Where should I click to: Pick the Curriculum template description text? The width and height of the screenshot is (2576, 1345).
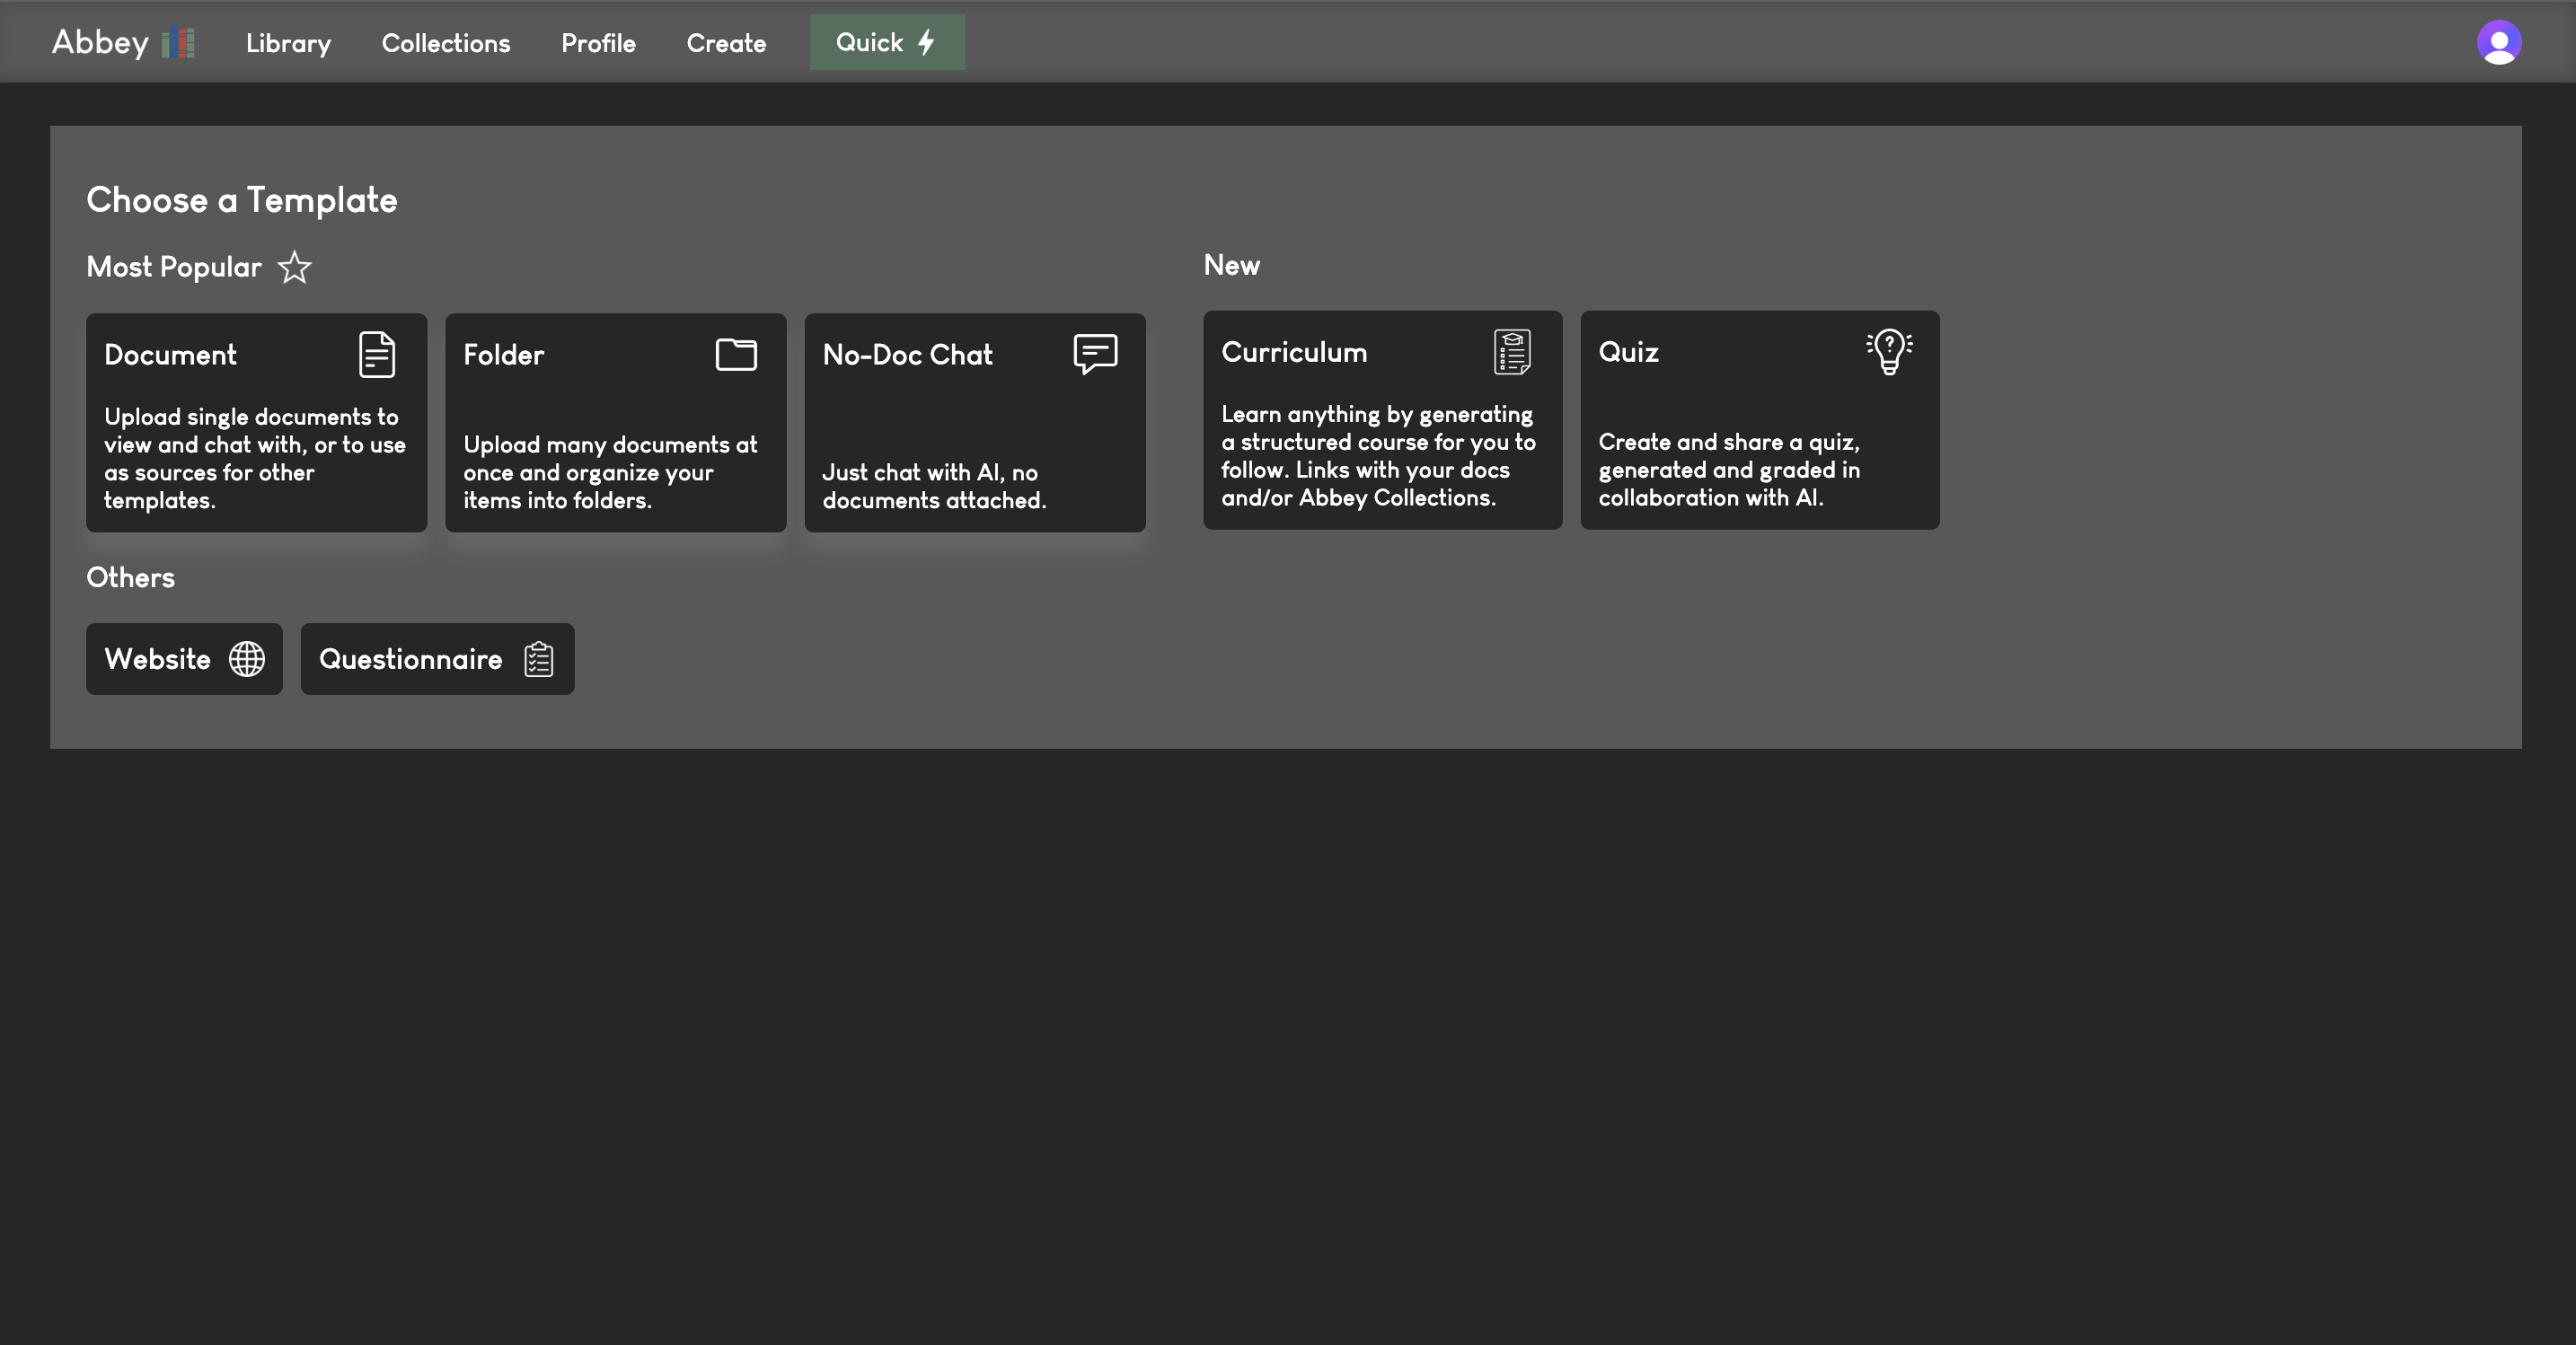coord(1378,456)
